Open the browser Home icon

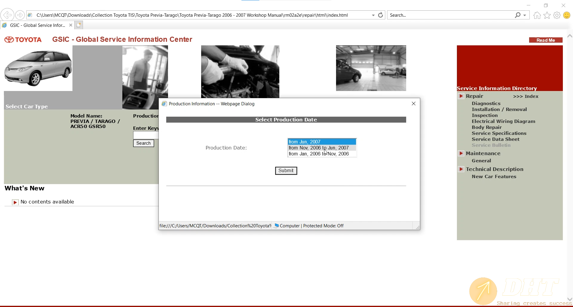pos(537,15)
